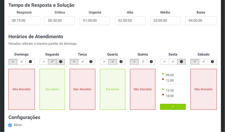This screenshot has width=225, height=132.
Task: Click the X icon under Segunda
Action: point(44,62)
